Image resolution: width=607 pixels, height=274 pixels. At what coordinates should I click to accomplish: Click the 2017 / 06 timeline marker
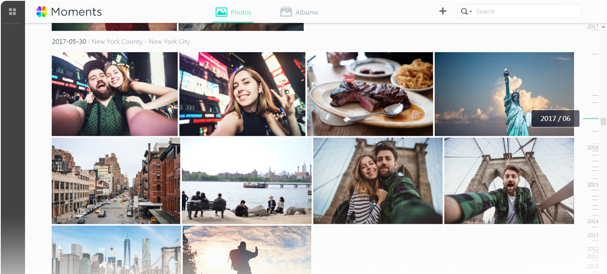pos(556,118)
